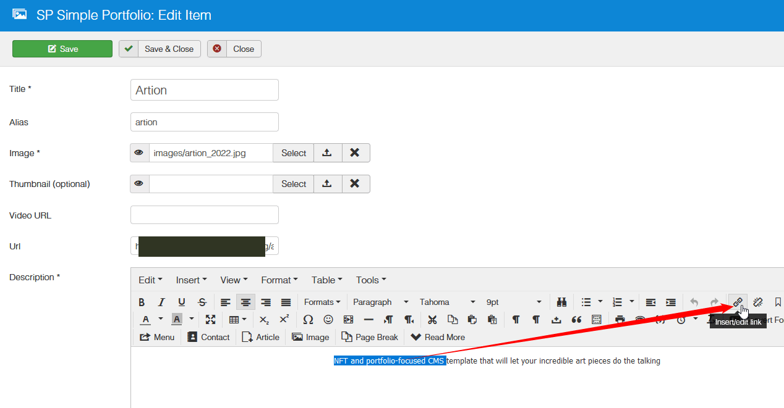Click the scissors Cut icon

pyautogui.click(x=432, y=319)
